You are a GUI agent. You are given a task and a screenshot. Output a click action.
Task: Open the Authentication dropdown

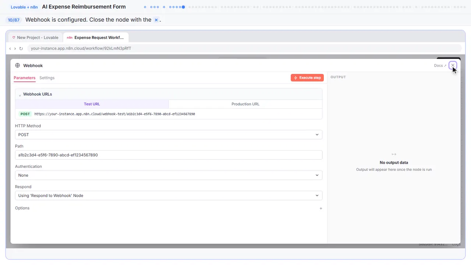click(x=169, y=175)
